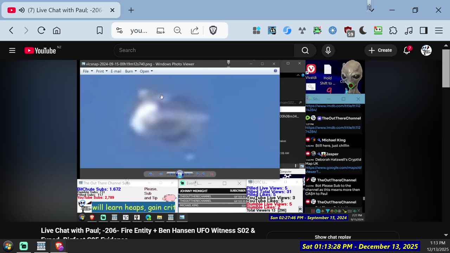
Task: Open uBlock shield extension showing 59
Action: pyautogui.click(x=348, y=31)
